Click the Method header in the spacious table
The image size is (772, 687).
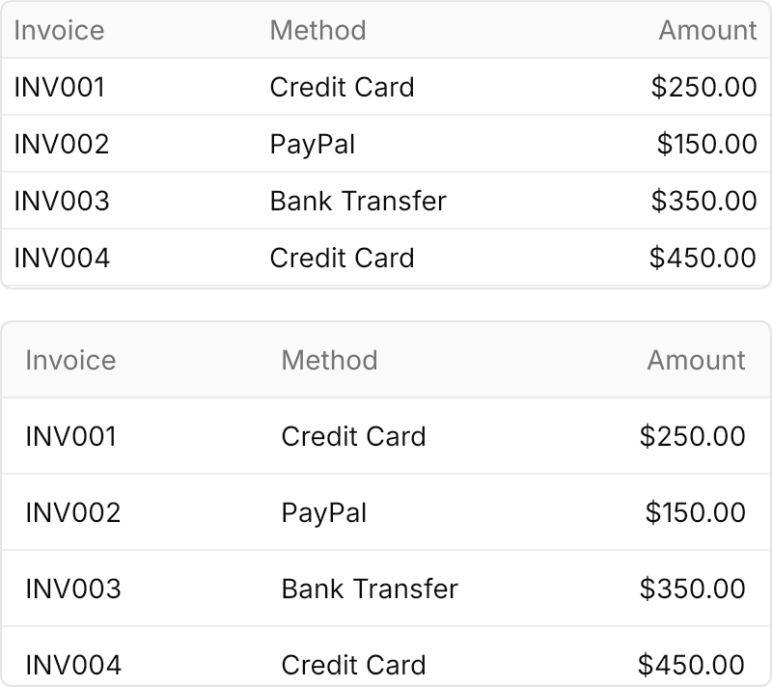click(x=329, y=360)
